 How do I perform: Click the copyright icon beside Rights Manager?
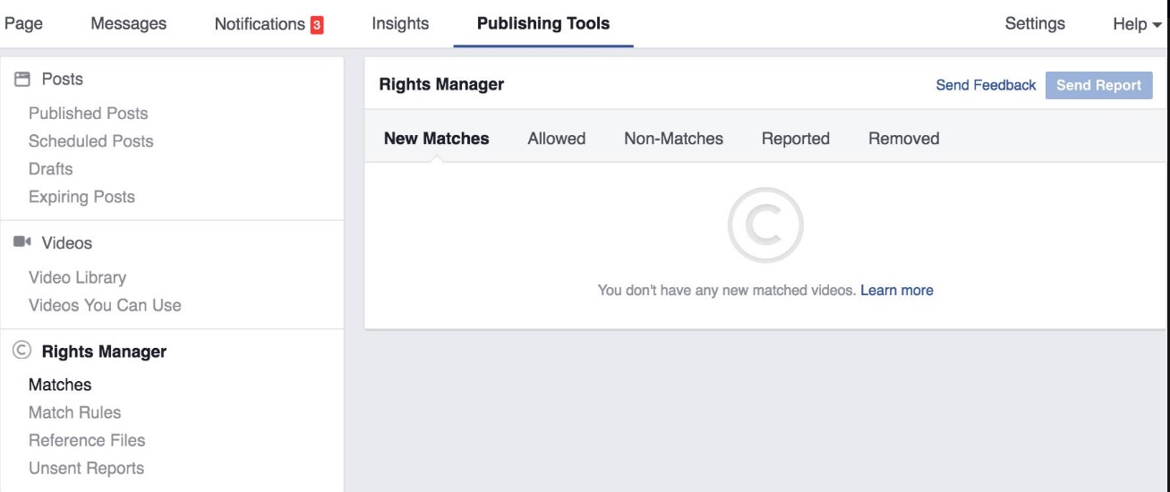pyautogui.click(x=22, y=351)
